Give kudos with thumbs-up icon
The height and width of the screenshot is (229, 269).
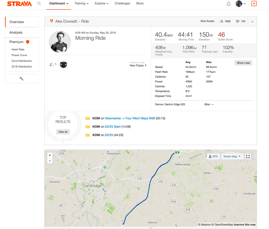[x=221, y=21]
